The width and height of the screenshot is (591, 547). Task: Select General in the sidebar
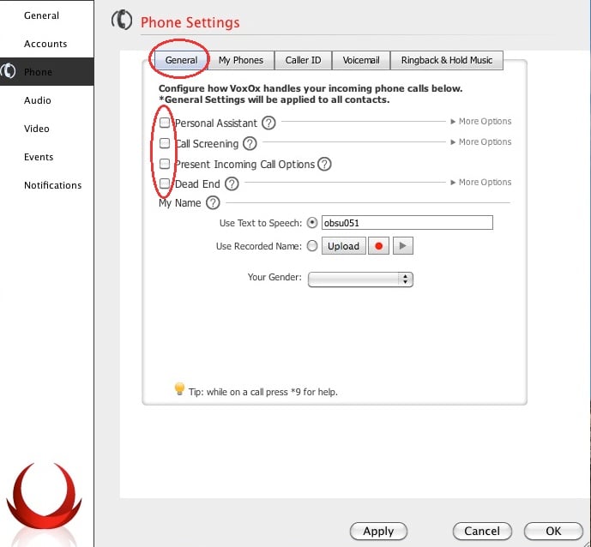pyautogui.click(x=41, y=15)
